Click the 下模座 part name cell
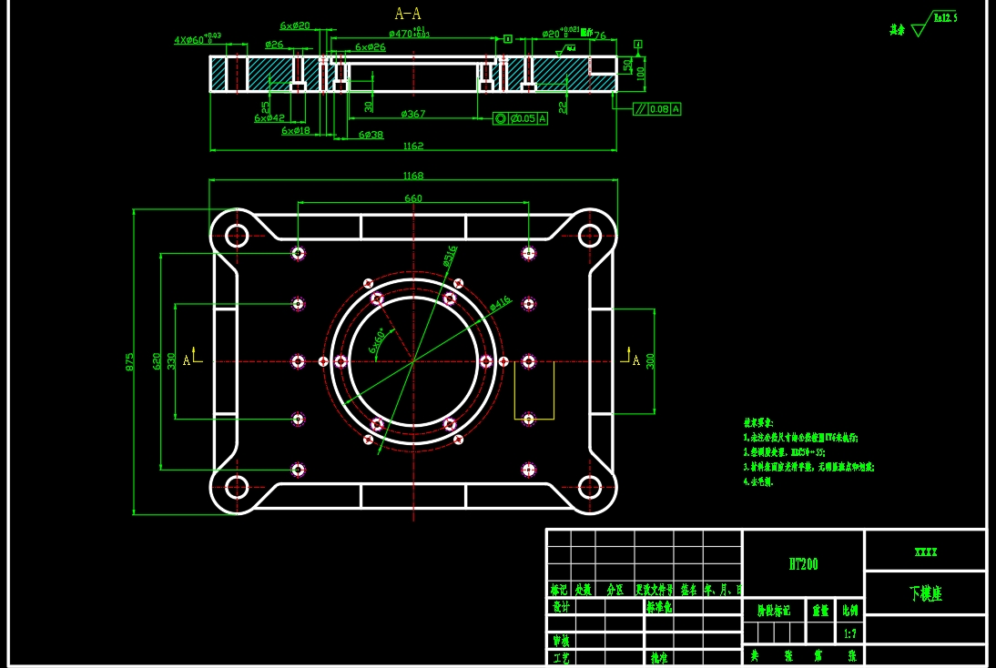This screenshot has height=668, width=996. (x=926, y=593)
